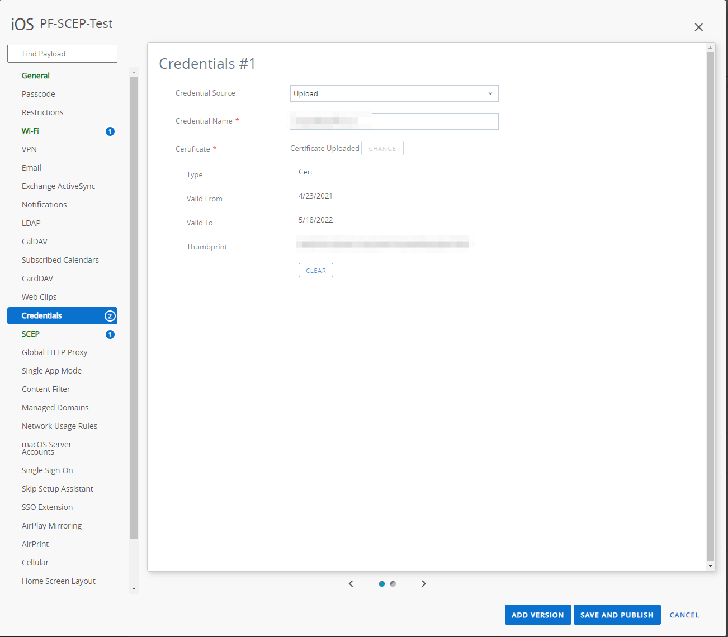
Task: Close the PF-SCEP-Test profile dialog
Action: [698, 27]
